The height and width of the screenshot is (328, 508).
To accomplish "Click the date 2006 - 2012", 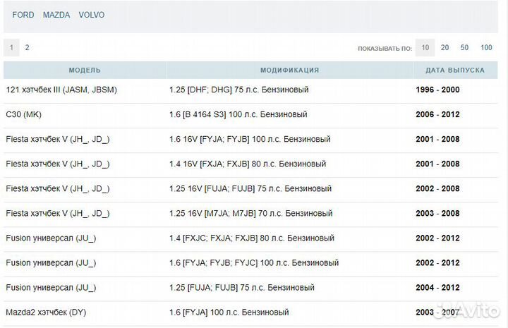I will (x=437, y=114).
